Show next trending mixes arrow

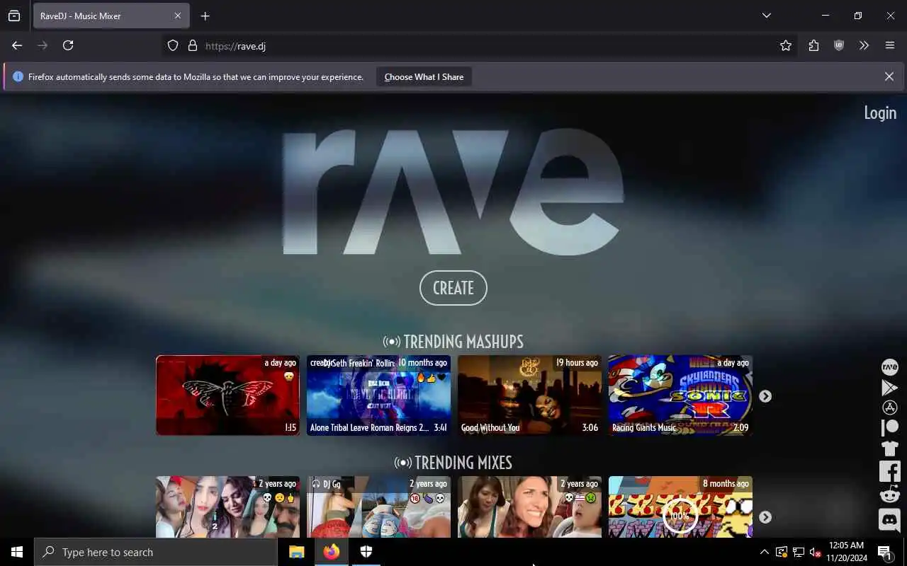coord(765,517)
